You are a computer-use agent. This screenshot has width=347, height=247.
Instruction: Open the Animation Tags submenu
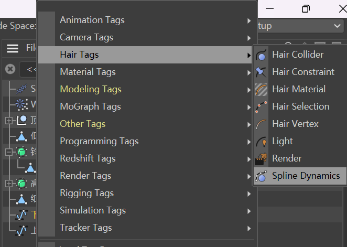pyautogui.click(x=145, y=20)
